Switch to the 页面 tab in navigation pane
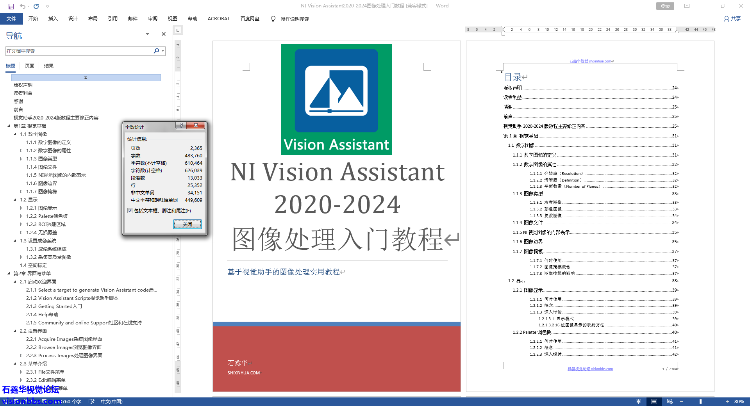Image resolution: width=750 pixels, height=406 pixels. 30,66
